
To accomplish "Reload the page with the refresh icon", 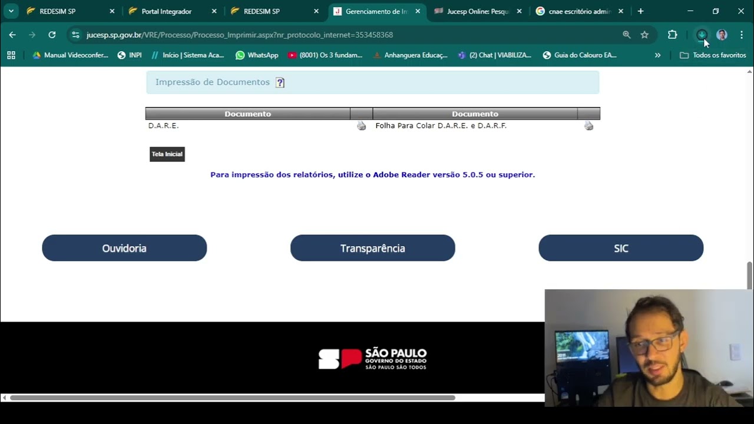I will pyautogui.click(x=52, y=35).
